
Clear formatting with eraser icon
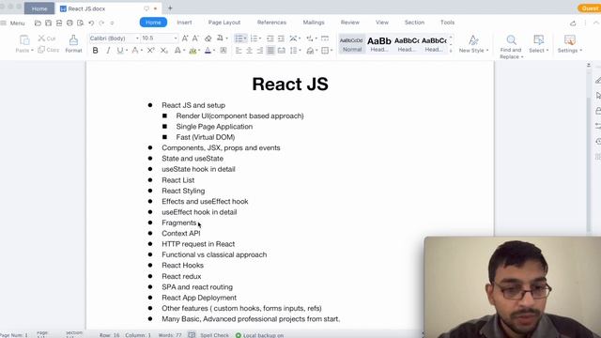[x=208, y=38]
